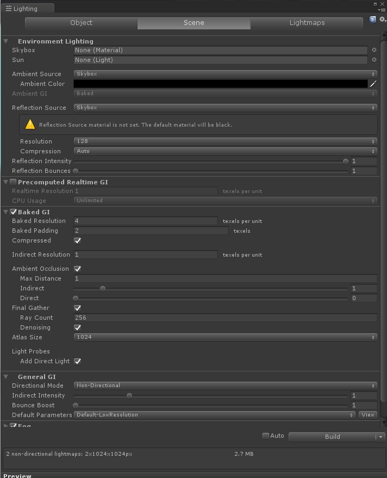Click the Ray Count input field

225,318
